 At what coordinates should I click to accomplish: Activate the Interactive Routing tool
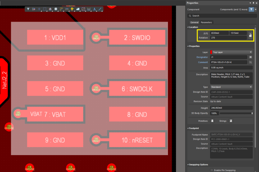point(61,9)
